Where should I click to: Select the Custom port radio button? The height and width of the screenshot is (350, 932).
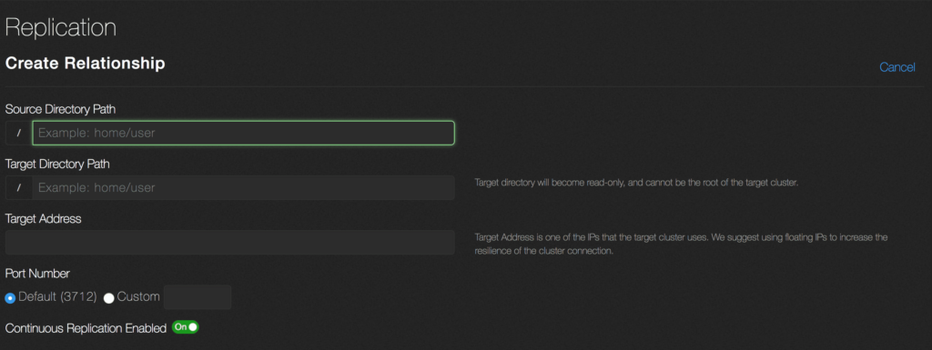pyautogui.click(x=109, y=298)
